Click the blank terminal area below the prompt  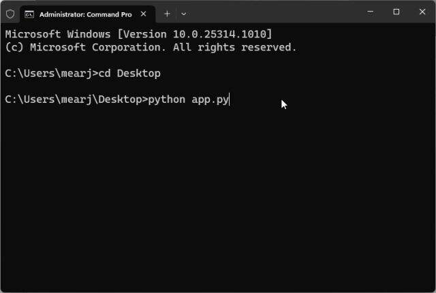218,204
